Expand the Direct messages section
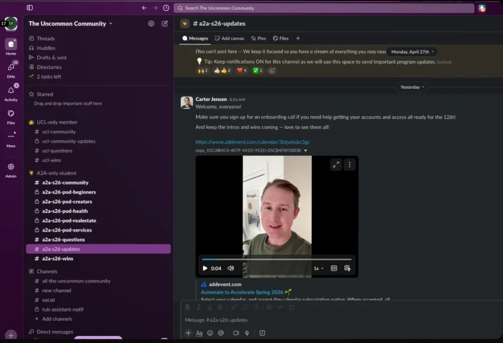Screen dimensions: 503x343 click(x=55, y=332)
